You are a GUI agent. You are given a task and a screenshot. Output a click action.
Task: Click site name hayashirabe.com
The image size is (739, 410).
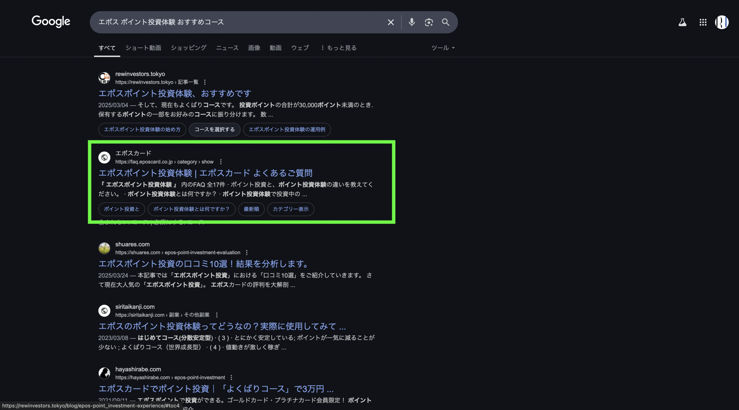click(138, 369)
